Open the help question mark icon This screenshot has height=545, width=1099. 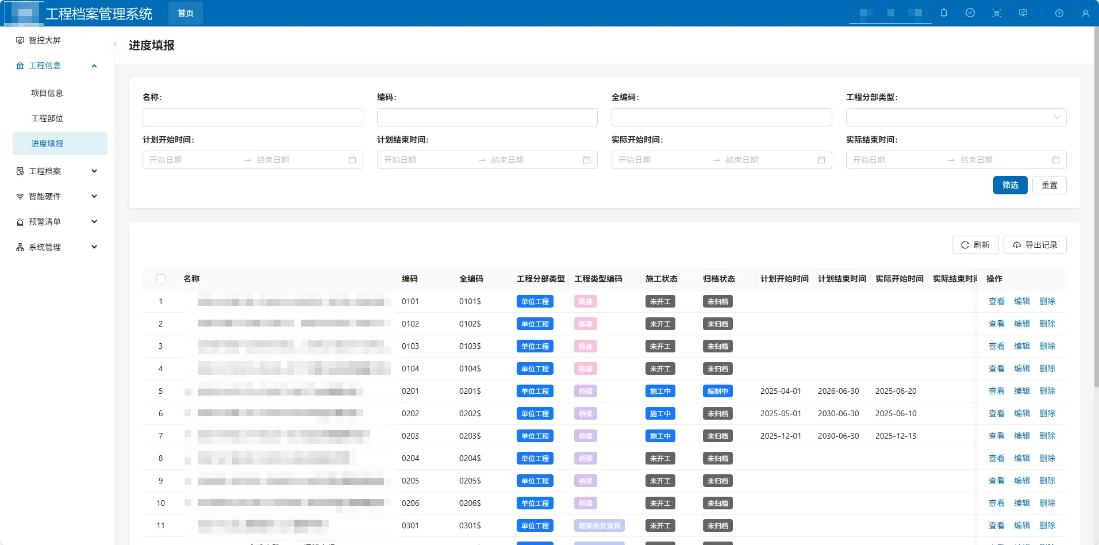pos(1059,13)
